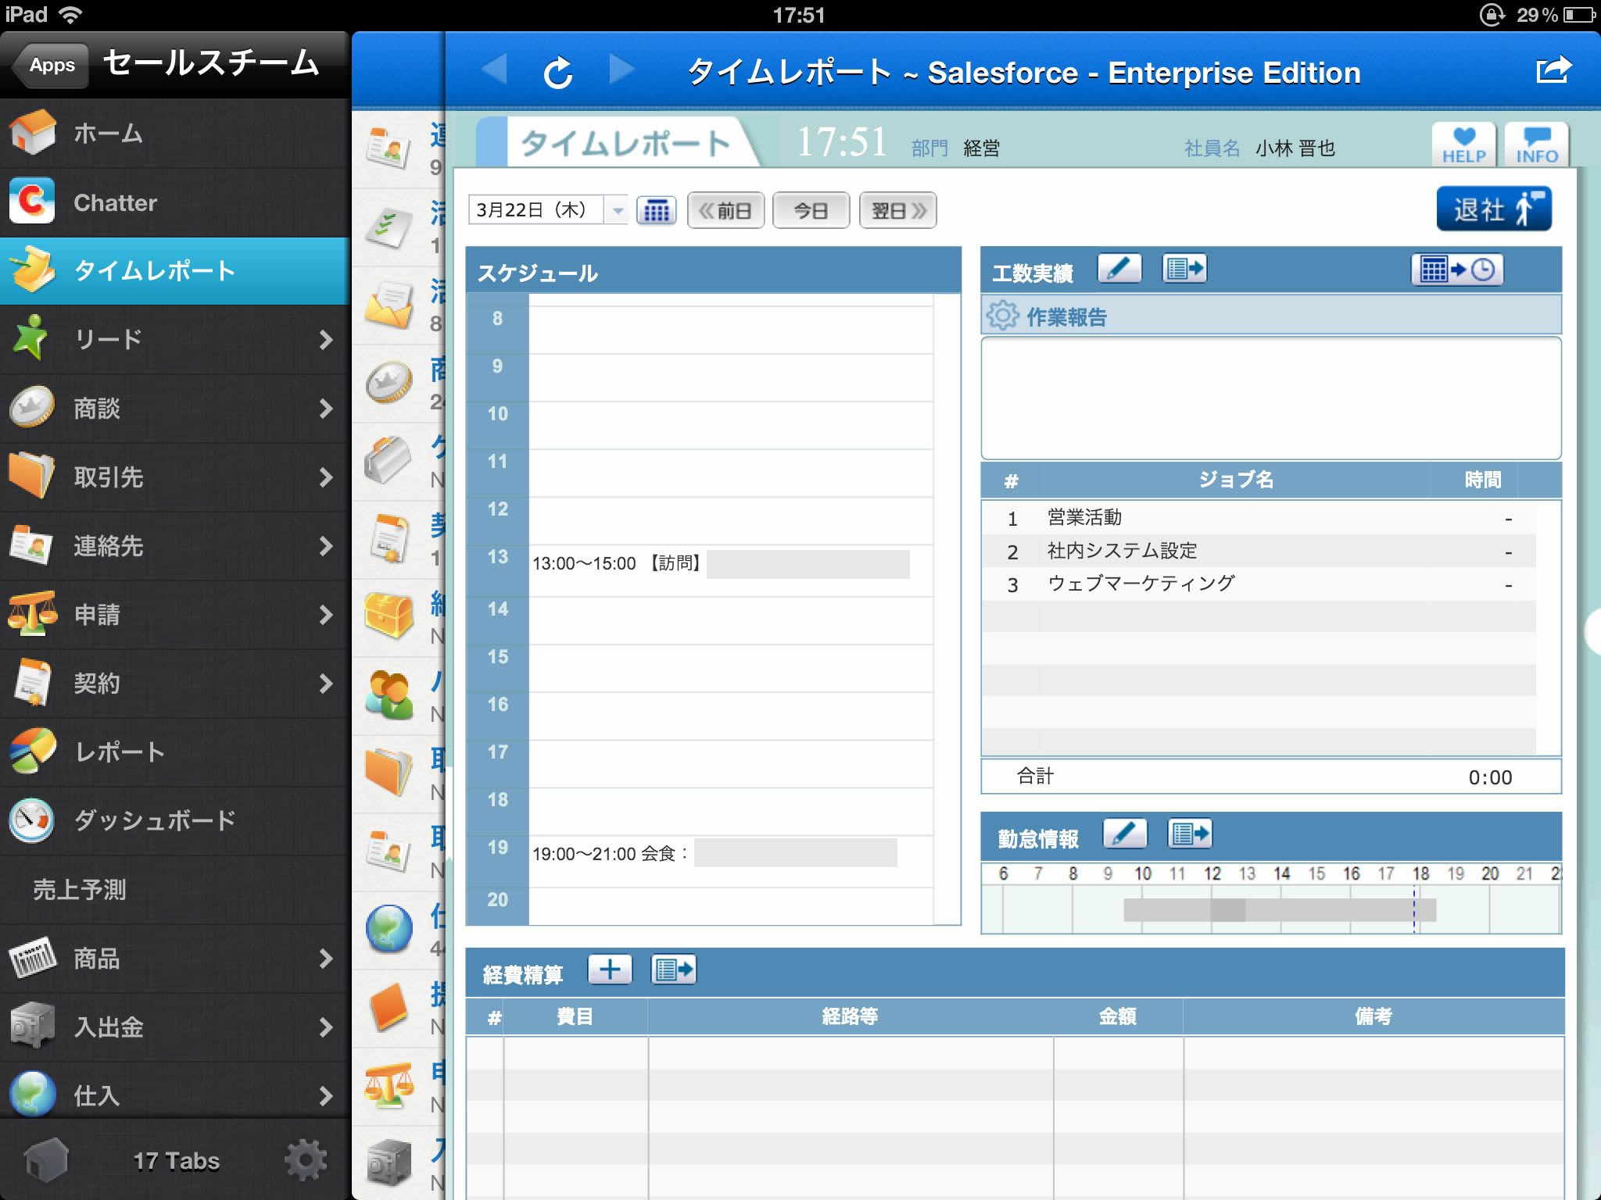Open the ダッシュボード sidebar item
The height and width of the screenshot is (1200, 1601).
pos(174,820)
